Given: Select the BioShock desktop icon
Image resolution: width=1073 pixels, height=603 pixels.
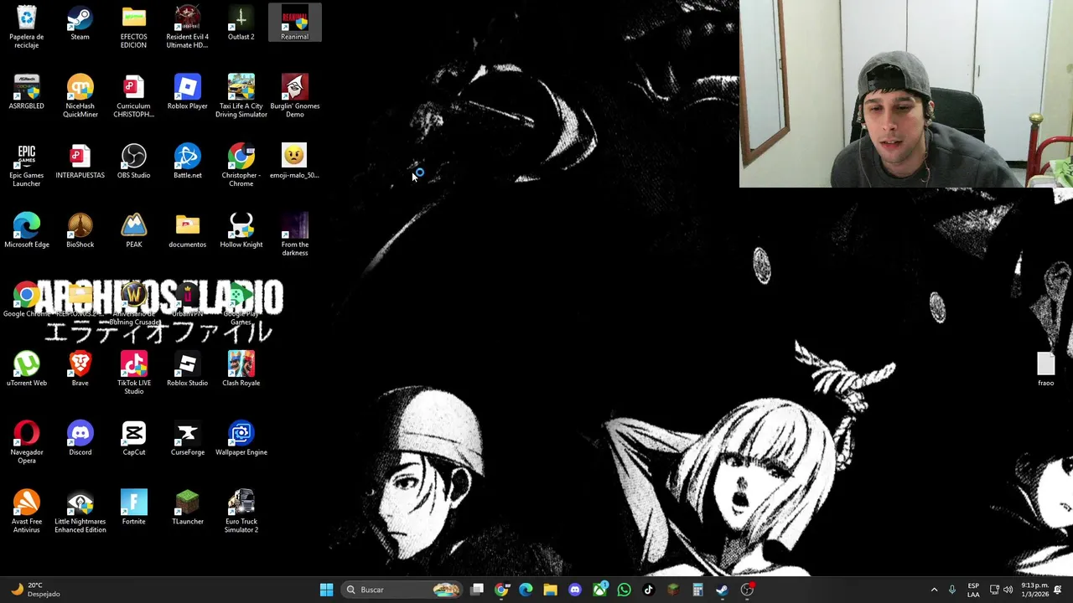Looking at the screenshot, I should (x=80, y=232).
